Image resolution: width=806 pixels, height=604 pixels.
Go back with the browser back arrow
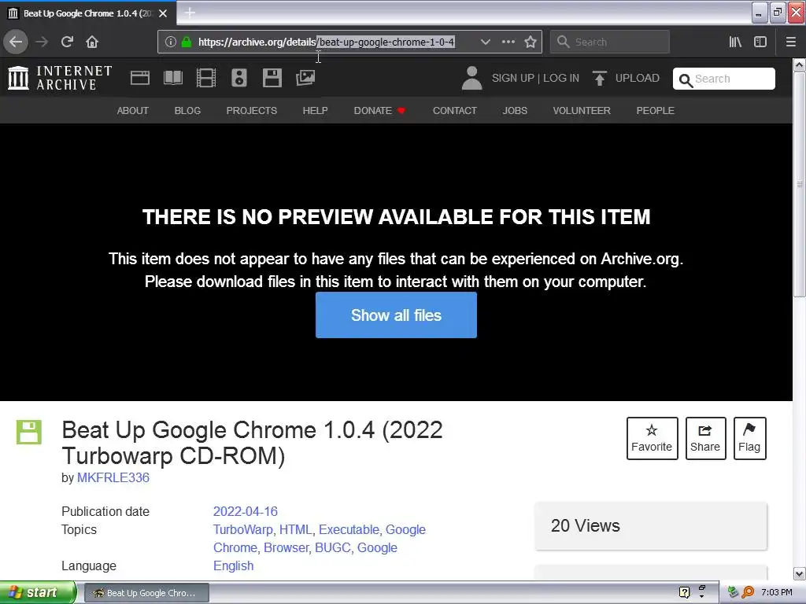pos(16,42)
